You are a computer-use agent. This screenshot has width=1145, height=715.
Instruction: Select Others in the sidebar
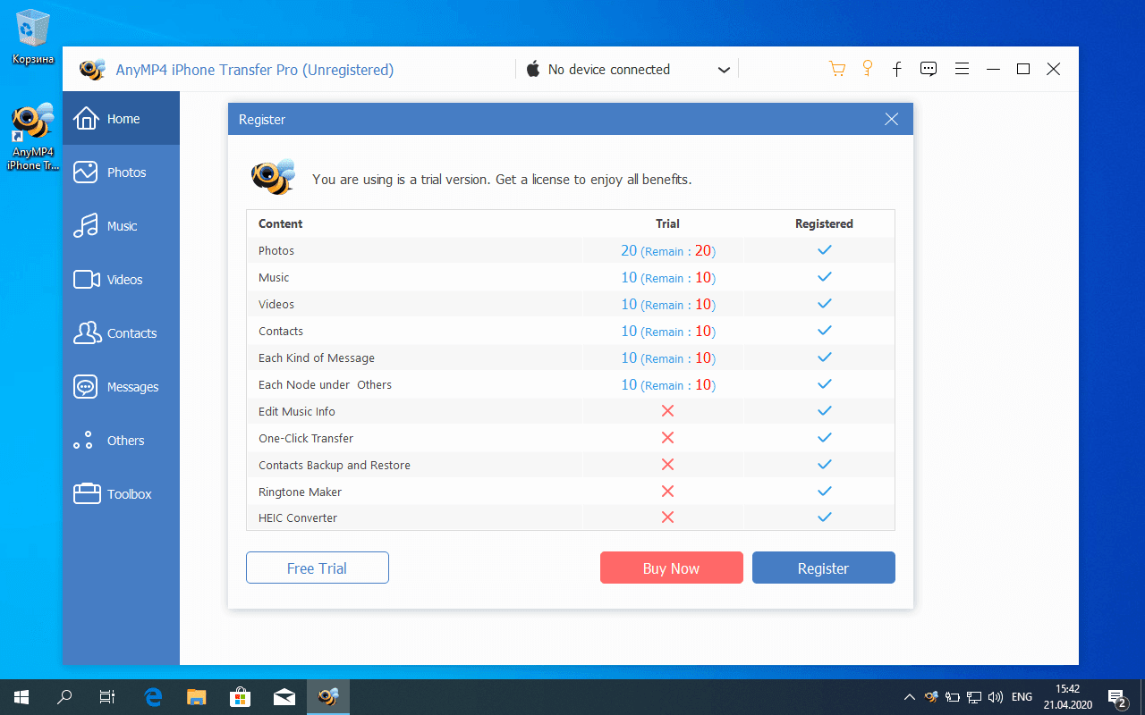click(x=121, y=441)
